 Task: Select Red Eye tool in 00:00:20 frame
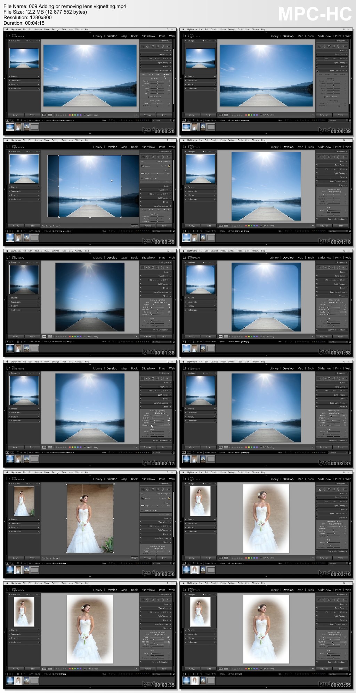coord(153,46)
